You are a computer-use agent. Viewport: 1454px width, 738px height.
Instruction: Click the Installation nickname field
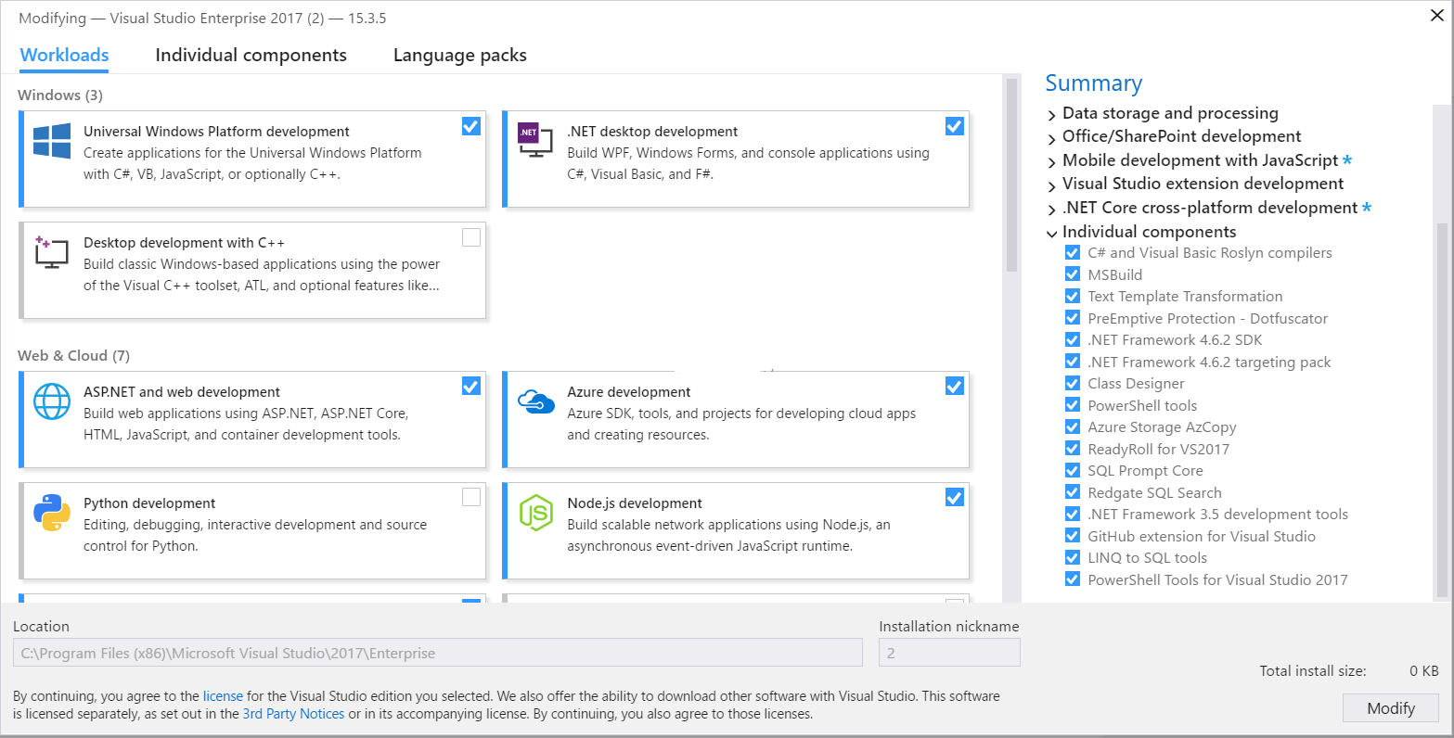949,653
